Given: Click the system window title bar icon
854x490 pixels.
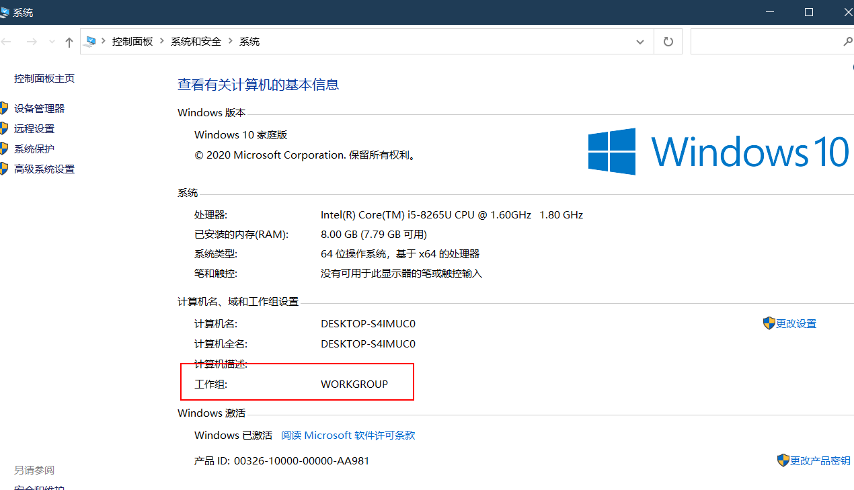Looking at the screenshot, I should 5,12.
